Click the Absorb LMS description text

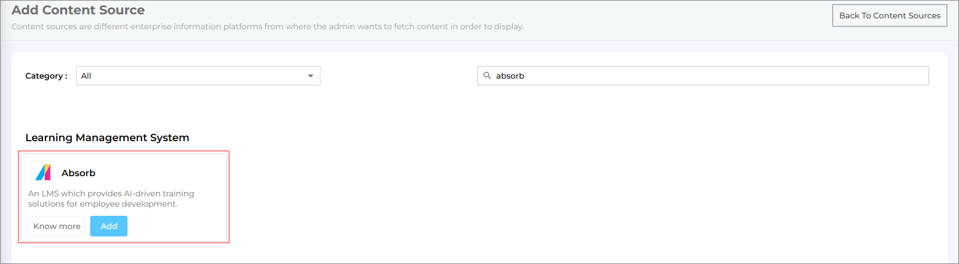point(111,199)
